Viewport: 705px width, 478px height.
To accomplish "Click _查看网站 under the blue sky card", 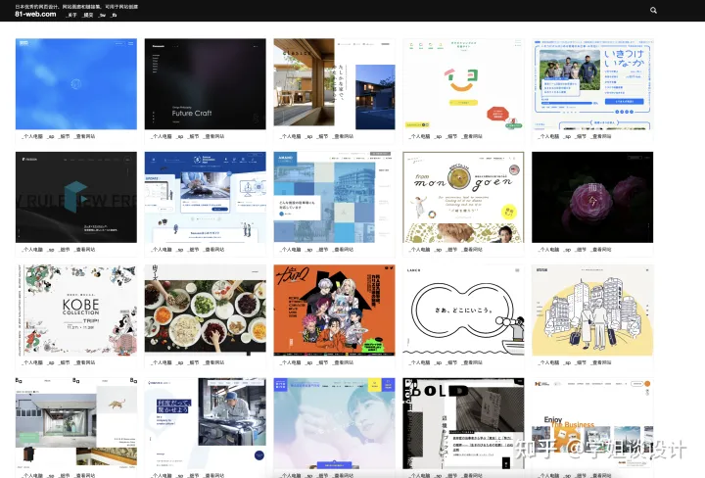I will [85, 136].
